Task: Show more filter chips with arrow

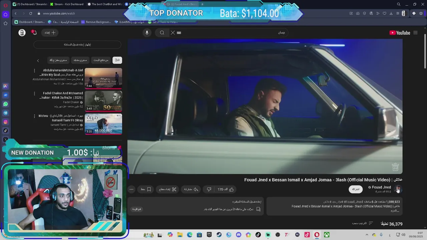Action: click(38, 60)
